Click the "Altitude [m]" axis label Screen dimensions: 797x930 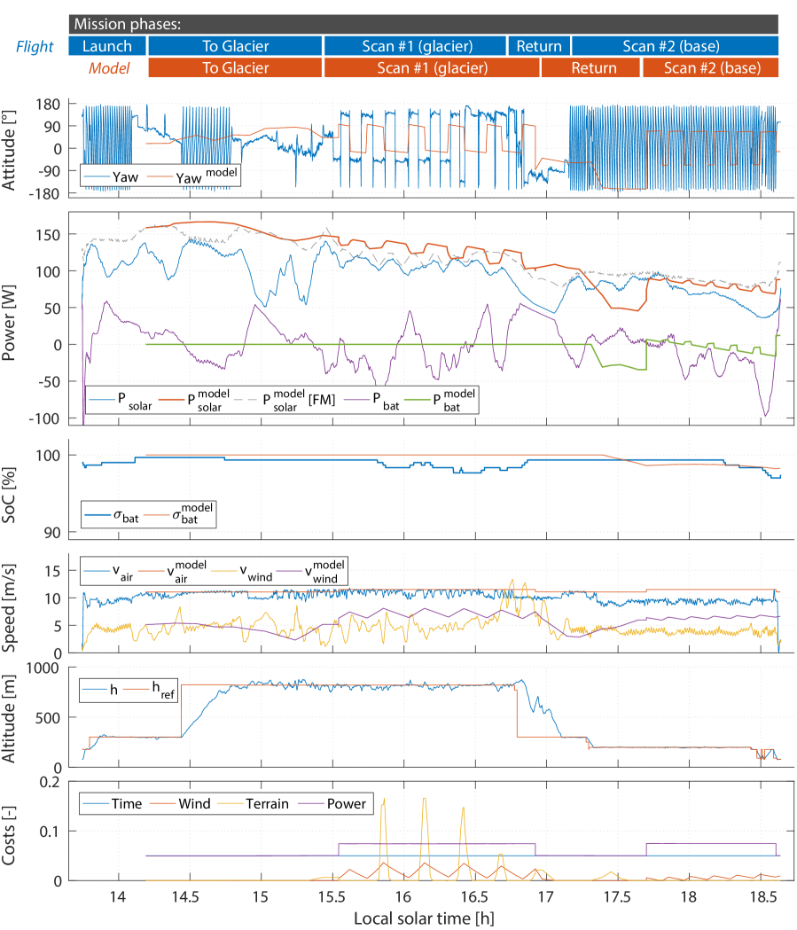[8, 718]
